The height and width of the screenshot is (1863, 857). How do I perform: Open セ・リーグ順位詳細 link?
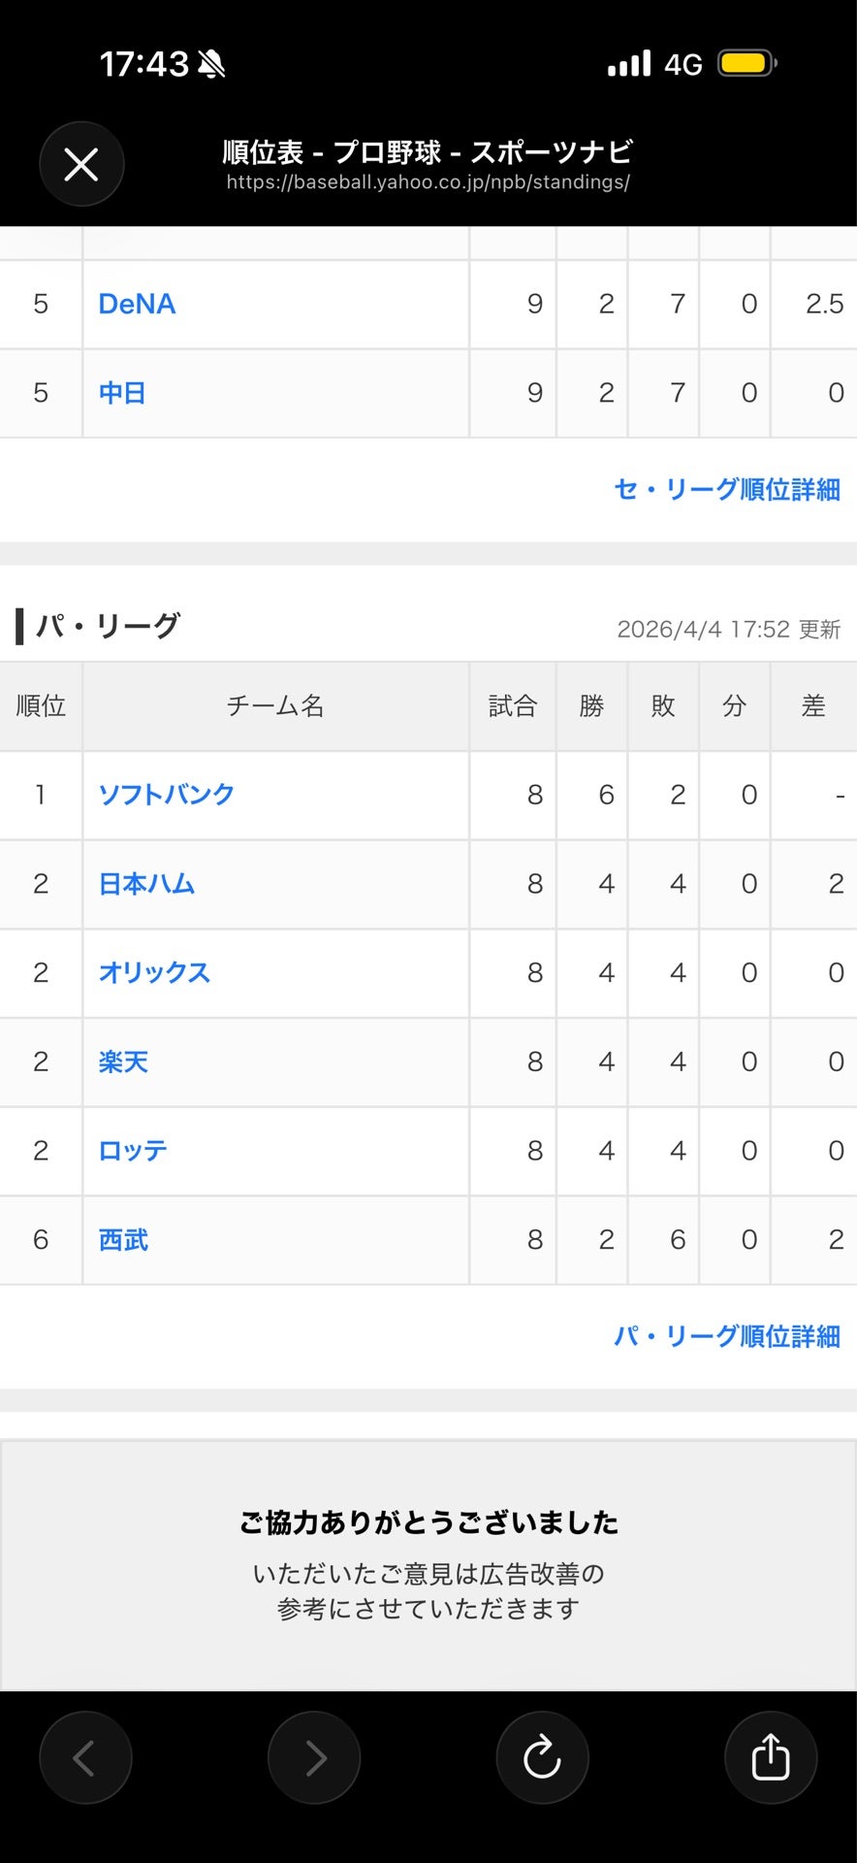pyautogui.click(x=727, y=489)
